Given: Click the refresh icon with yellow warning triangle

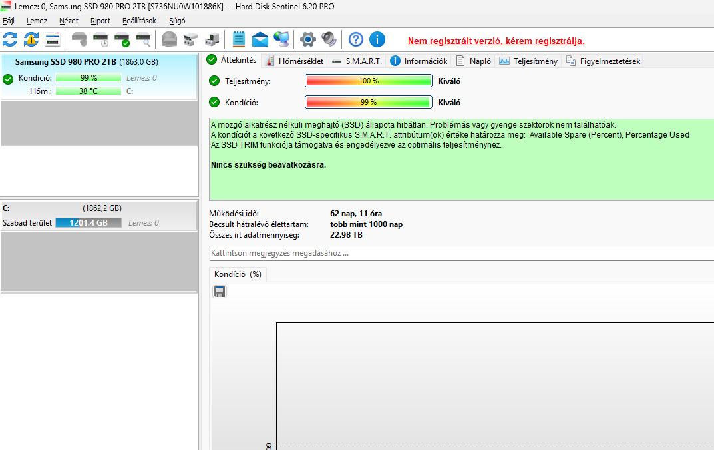Looking at the screenshot, I should pyautogui.click(x=31, y=40).
